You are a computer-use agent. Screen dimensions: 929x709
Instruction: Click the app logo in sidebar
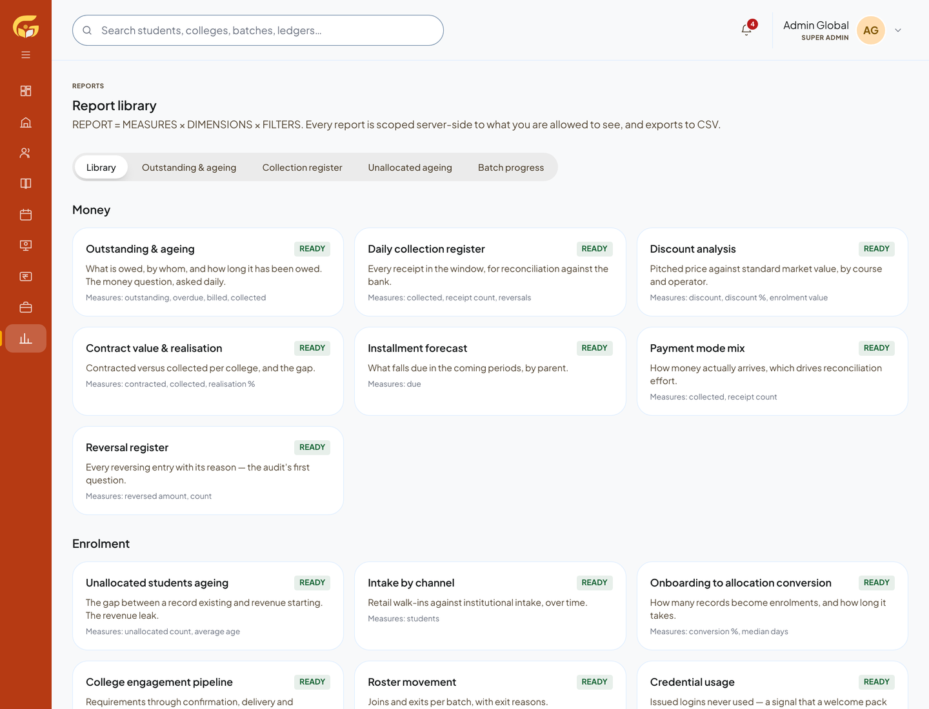pos(26,27)
